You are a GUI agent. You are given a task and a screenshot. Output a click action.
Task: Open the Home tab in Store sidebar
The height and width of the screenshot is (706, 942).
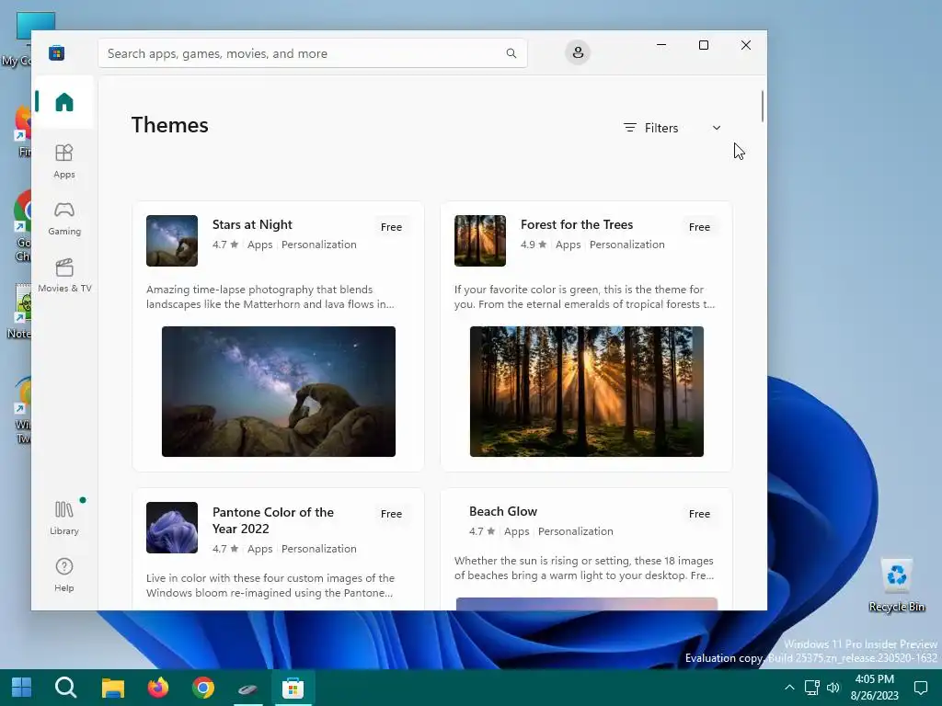click(64, 102)
